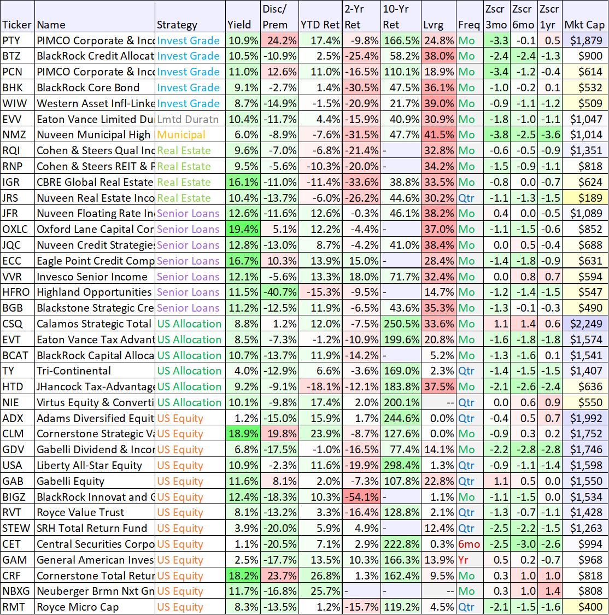609x615 pixels.
Task: Click the RNP ticker cell
Action: click(x=17, y=166)
